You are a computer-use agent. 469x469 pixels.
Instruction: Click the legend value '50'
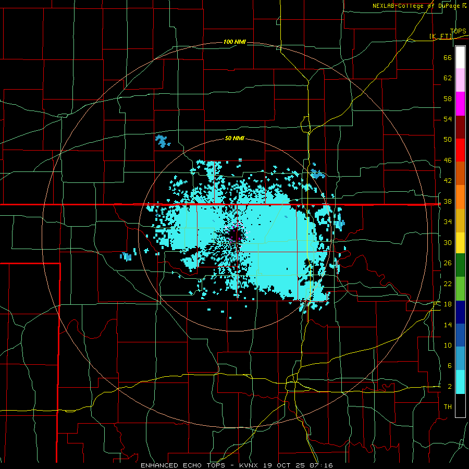tap(448, 139)
